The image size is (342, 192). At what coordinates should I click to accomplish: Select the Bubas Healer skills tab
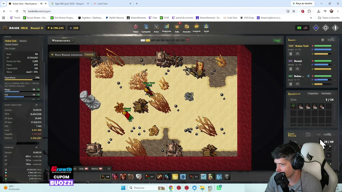[11, 45]
